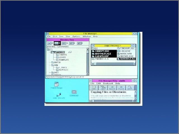
Task: Open the Options menu
Action: click(x=76, y=37)
